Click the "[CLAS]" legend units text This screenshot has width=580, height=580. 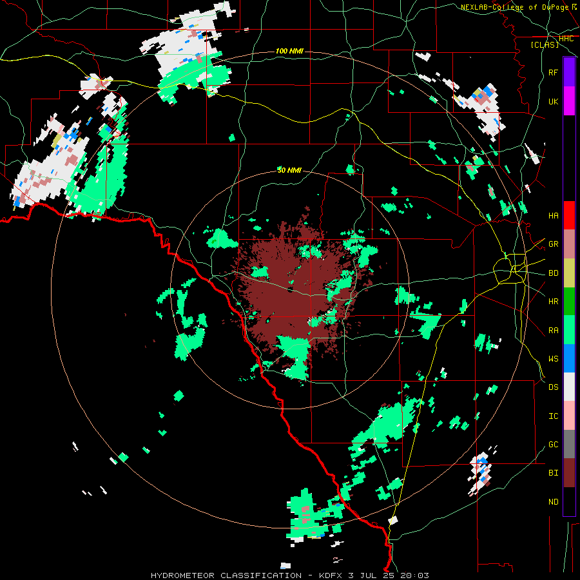tap(545, 44)
